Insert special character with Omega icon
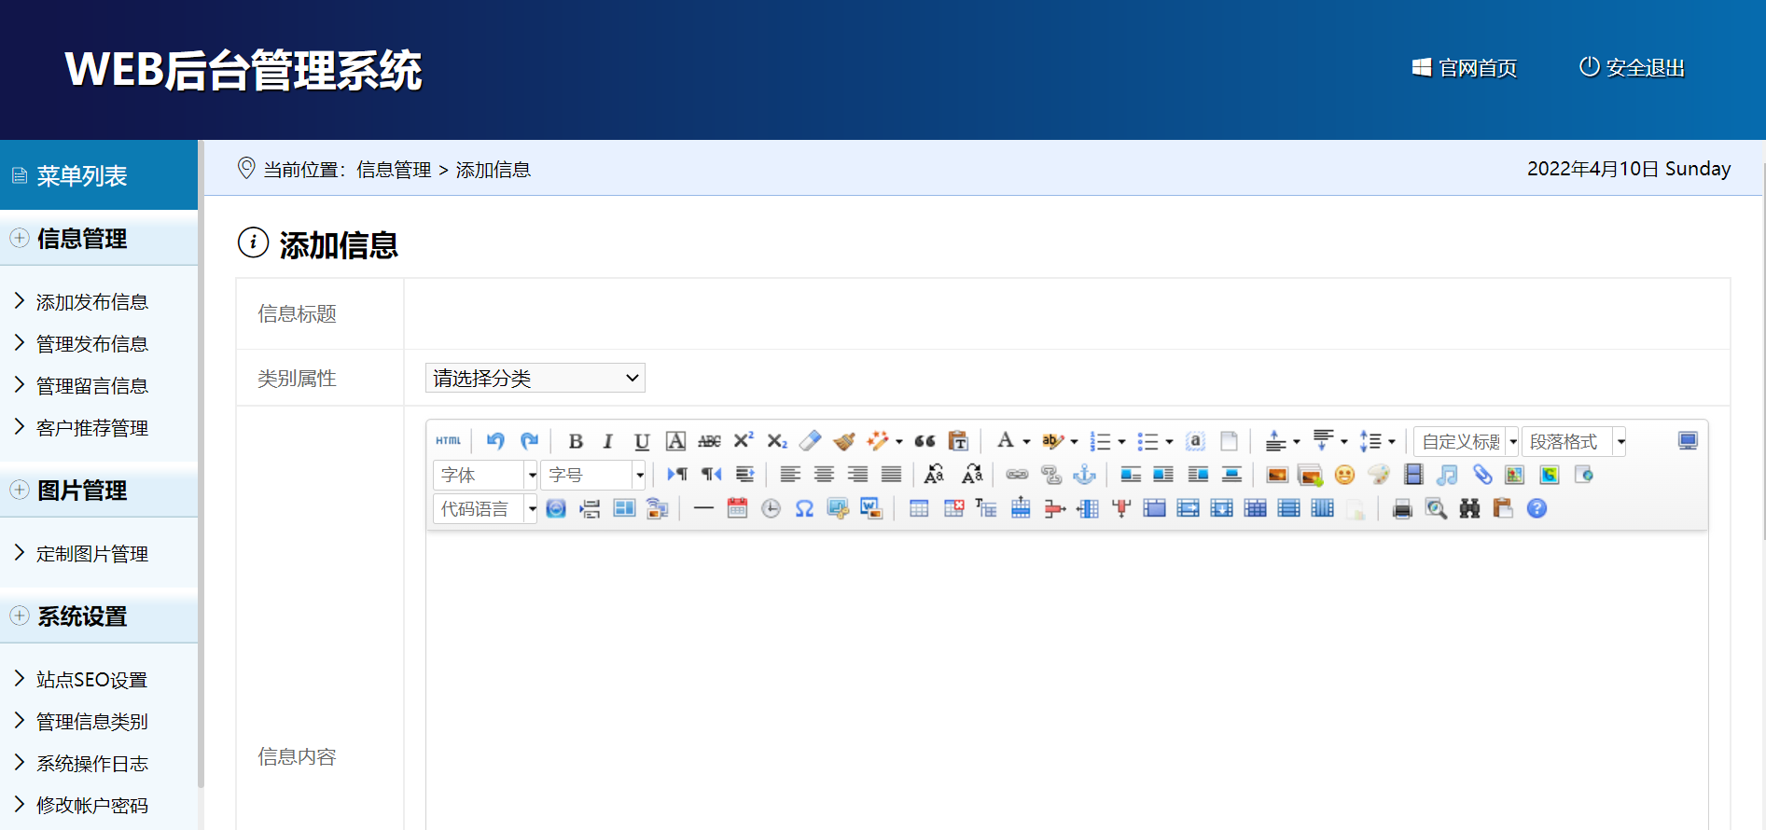This screenshot has width=1766, height=830. click(804, 509)
